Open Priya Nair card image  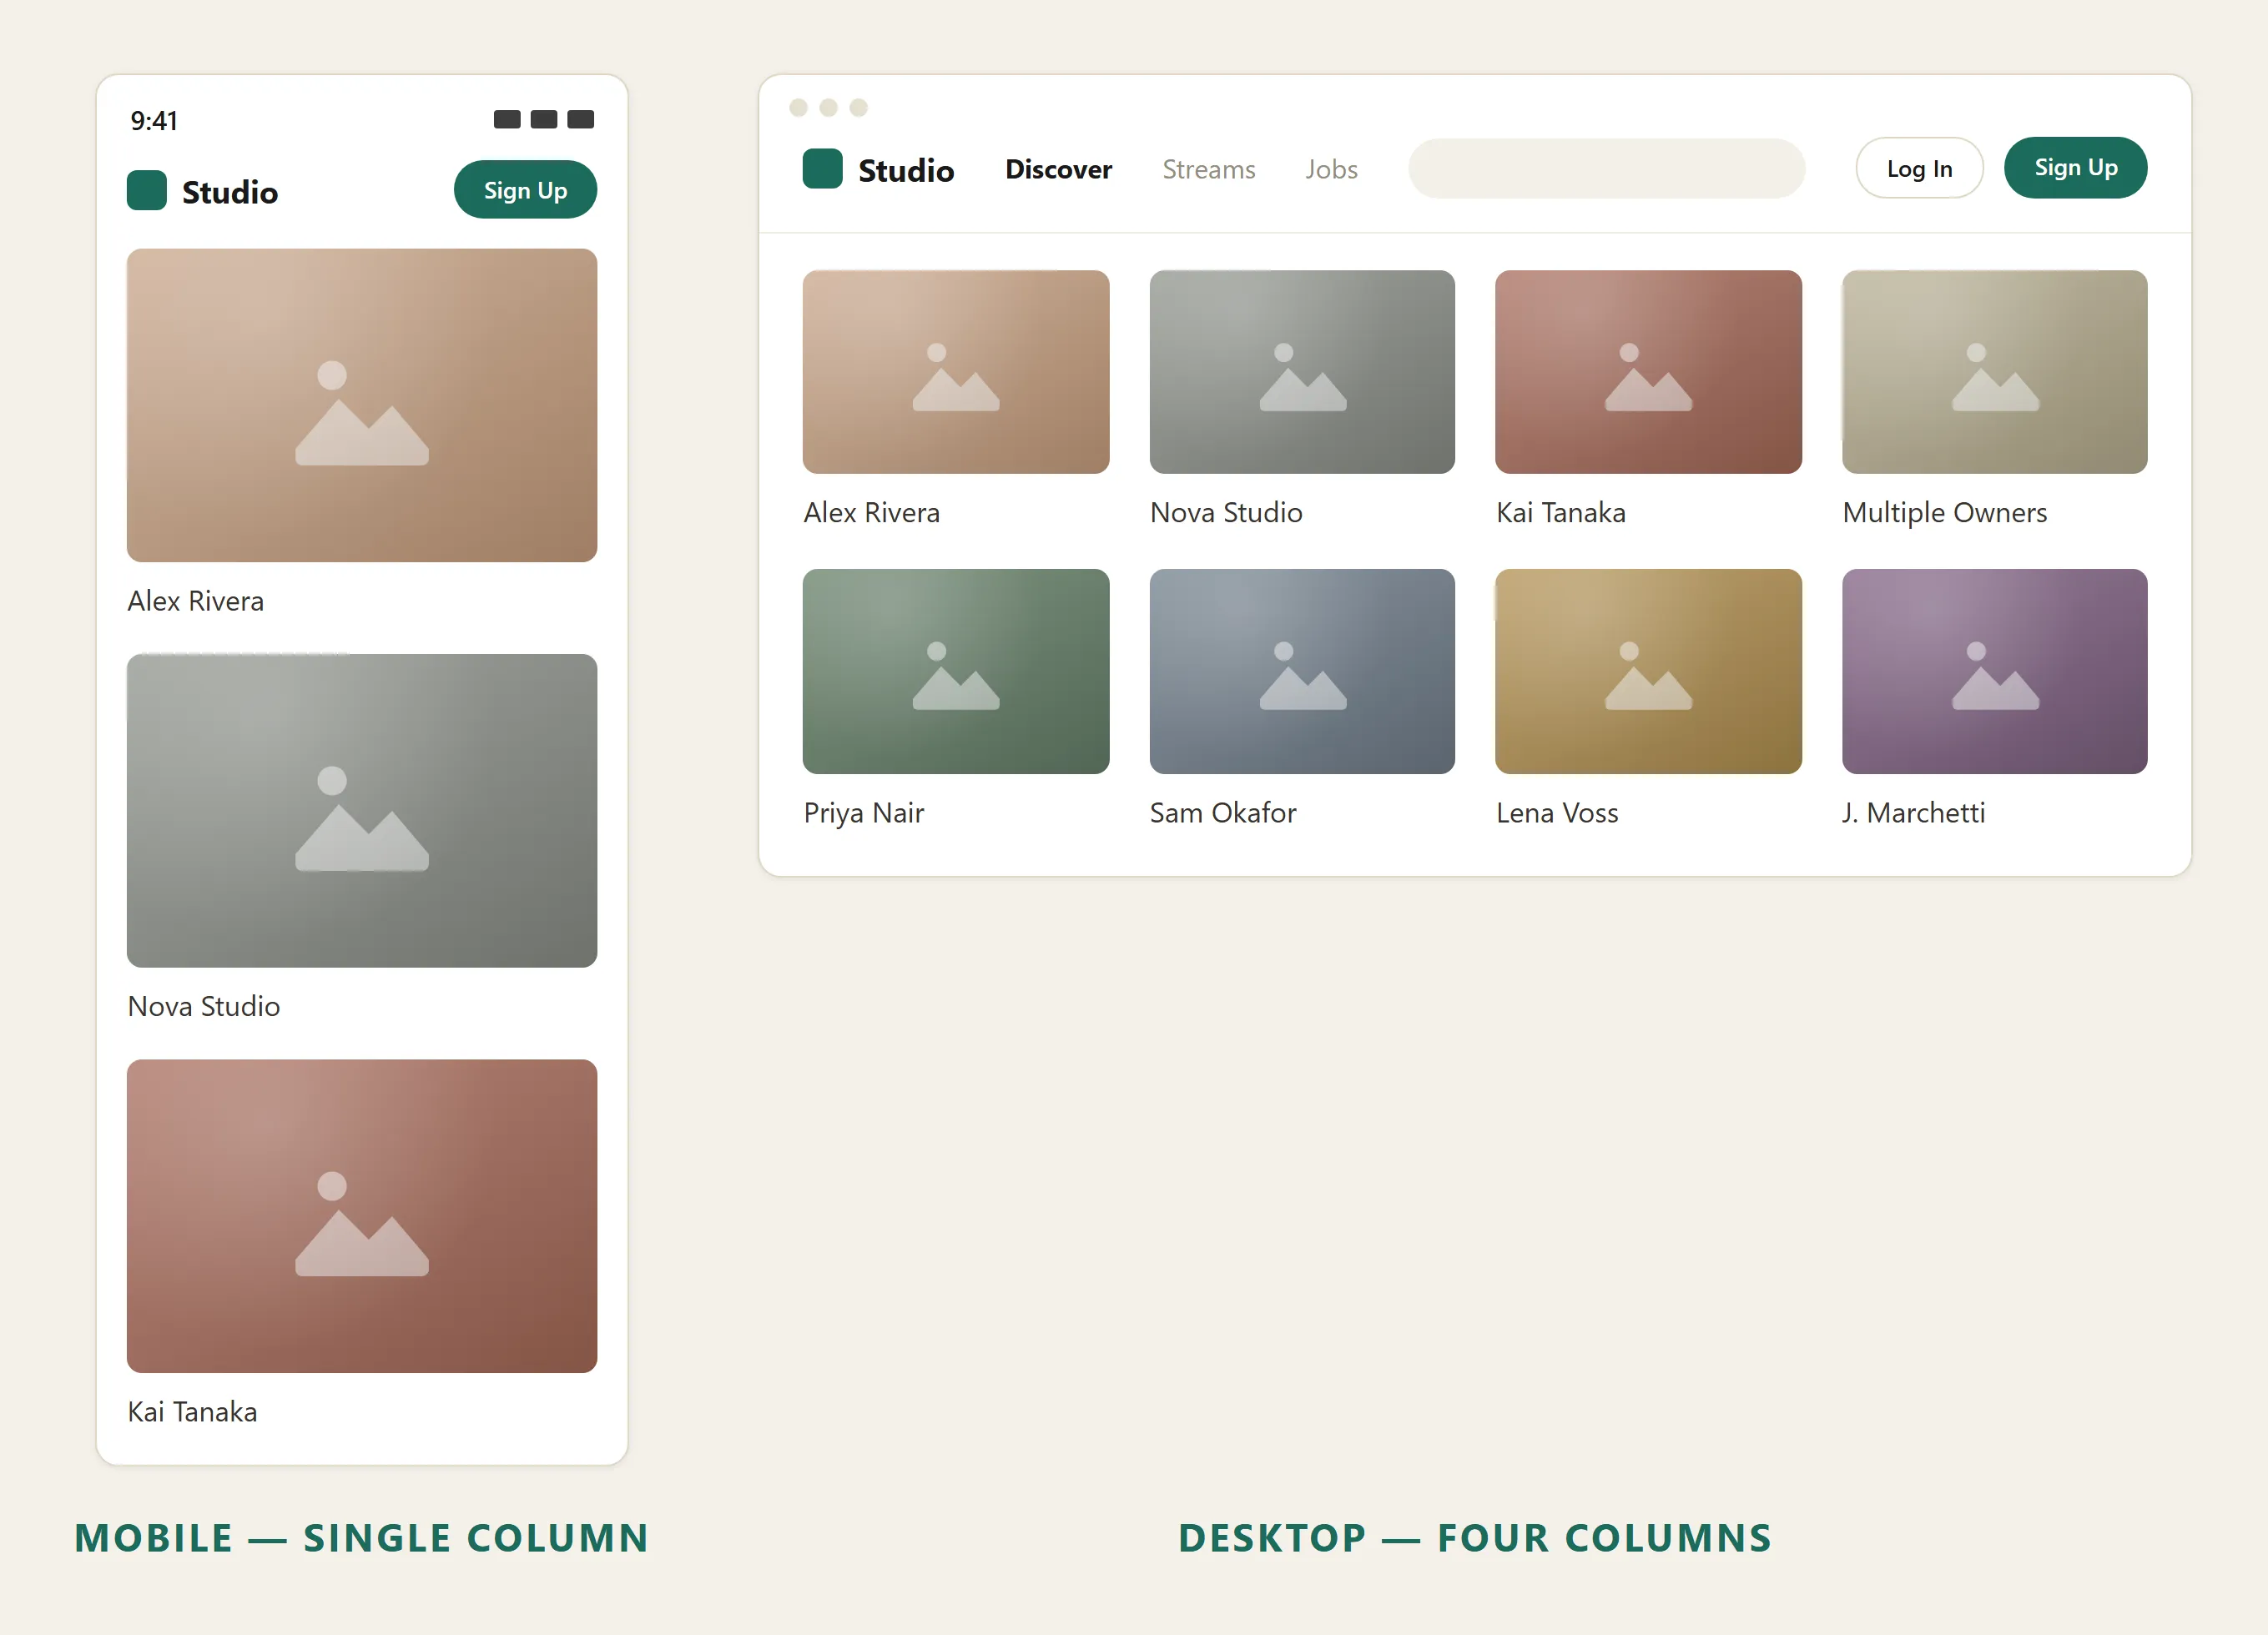point(956,672)
